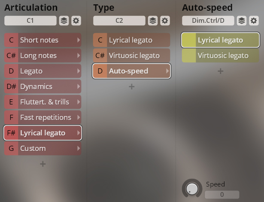
Task: Click the Speed knob
Action: (192, 188)
